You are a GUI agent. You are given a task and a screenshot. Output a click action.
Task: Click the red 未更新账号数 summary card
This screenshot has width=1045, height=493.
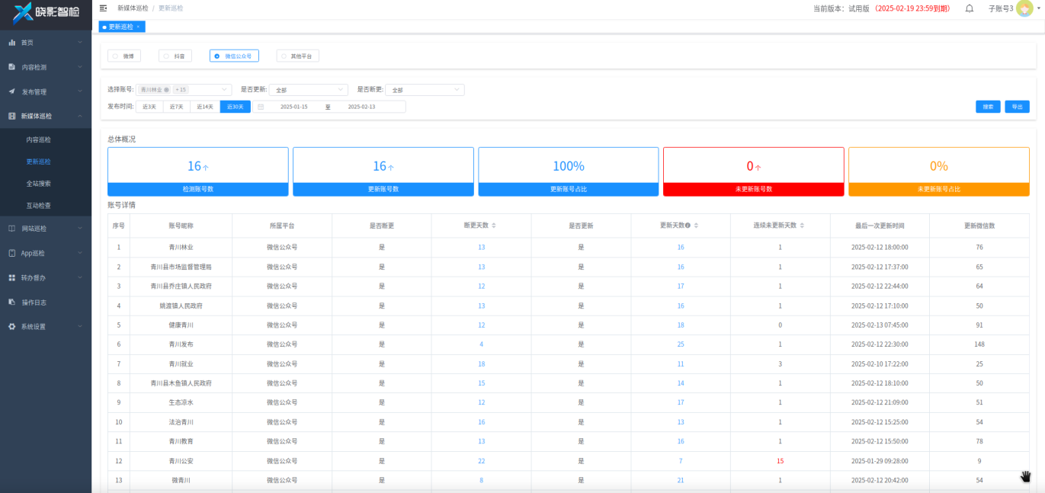pos(753,171)
